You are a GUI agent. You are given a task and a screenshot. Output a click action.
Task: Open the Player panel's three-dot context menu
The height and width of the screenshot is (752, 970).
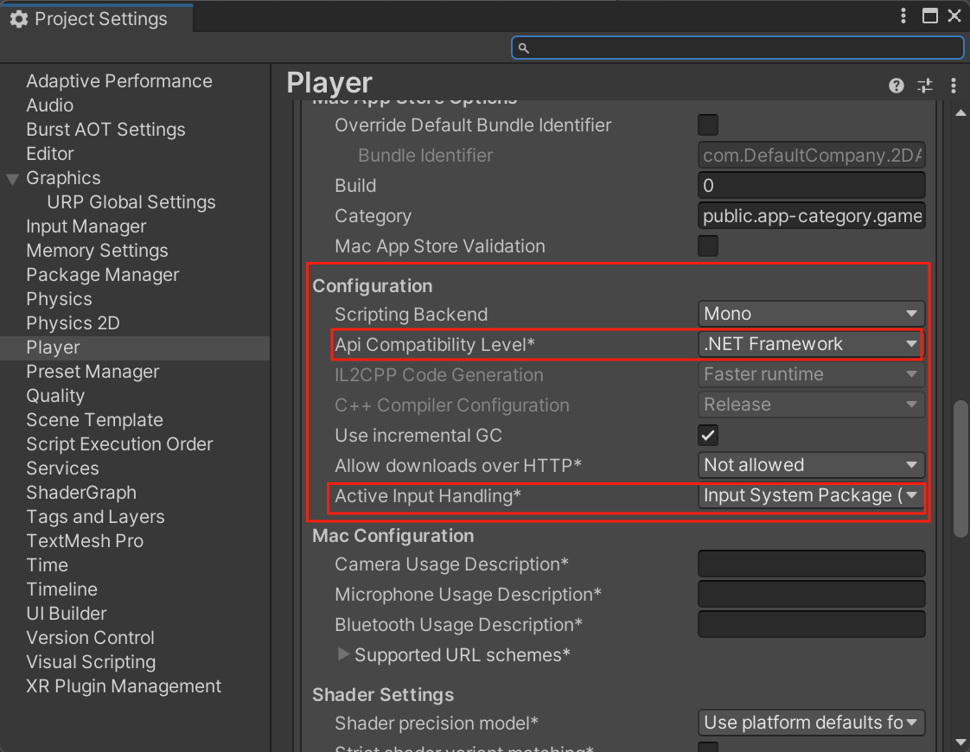[953, 85]
